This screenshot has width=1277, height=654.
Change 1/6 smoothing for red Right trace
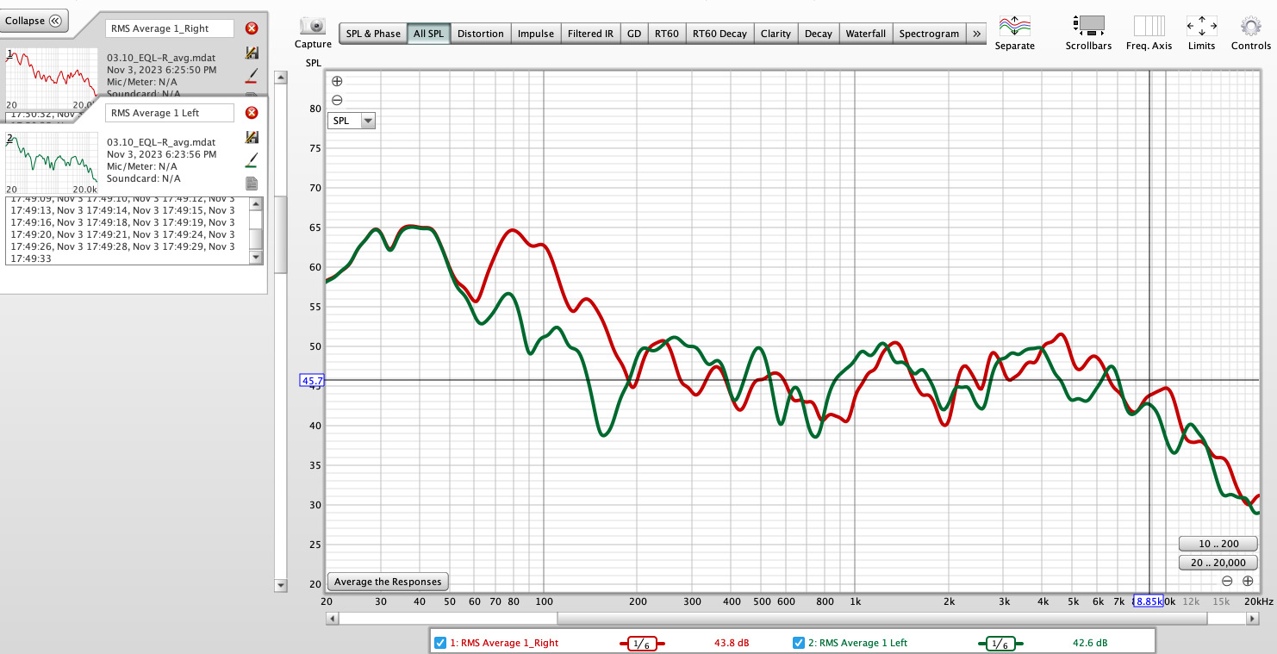pyautogui.click(x=642, y=644)
